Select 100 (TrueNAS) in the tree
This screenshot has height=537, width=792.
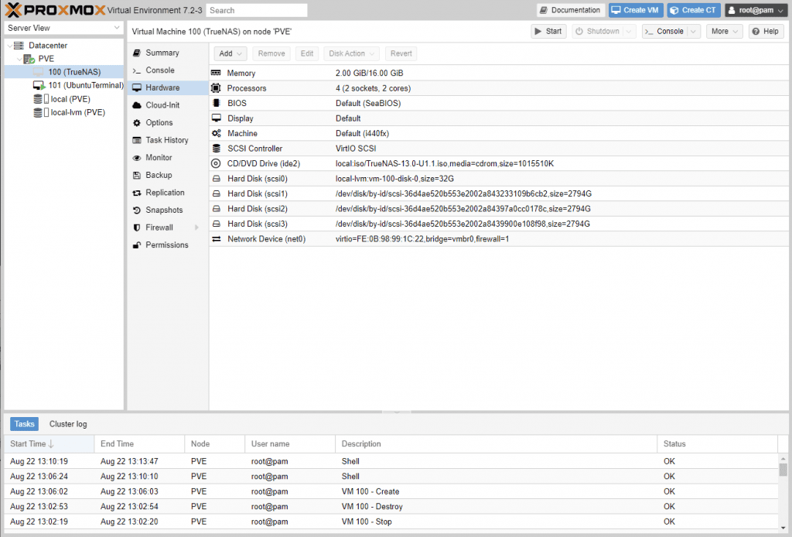[63, 72]
